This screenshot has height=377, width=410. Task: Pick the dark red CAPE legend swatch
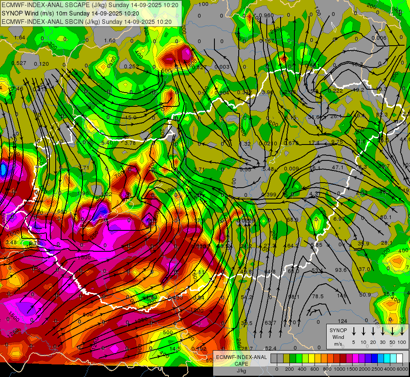pyautogui.click(x=343, y=358)
